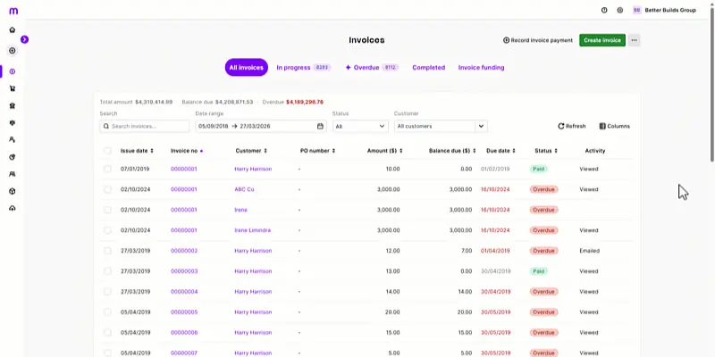This screenshot has height=357, width=715.
Task: Open the box/cube sidebar icon
Action: [x=13, y=191]
